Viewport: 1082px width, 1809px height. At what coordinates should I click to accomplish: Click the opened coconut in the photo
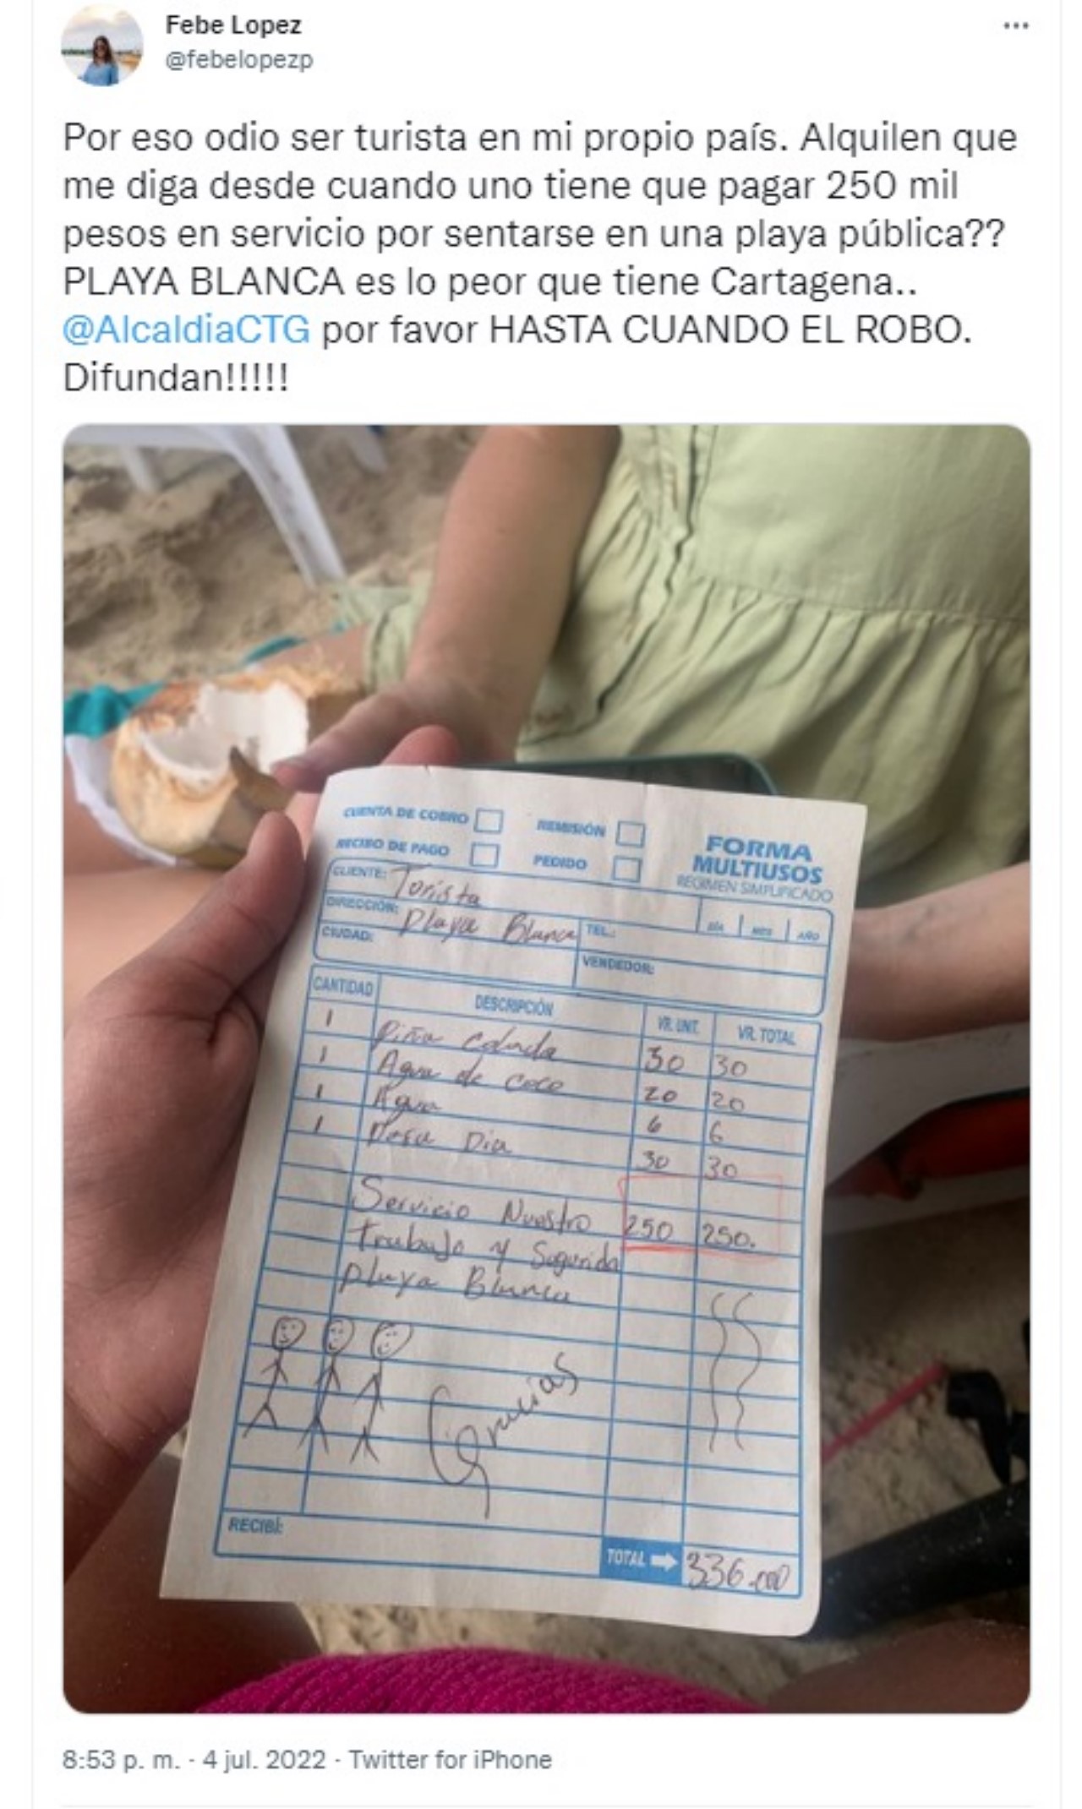coord(203,760)
